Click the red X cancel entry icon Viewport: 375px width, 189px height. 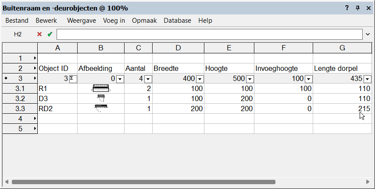[x=39, y=34]
